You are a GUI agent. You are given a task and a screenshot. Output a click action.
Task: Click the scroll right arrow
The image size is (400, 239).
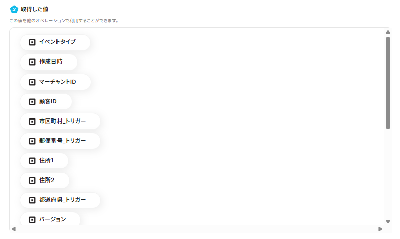[380, 229]
